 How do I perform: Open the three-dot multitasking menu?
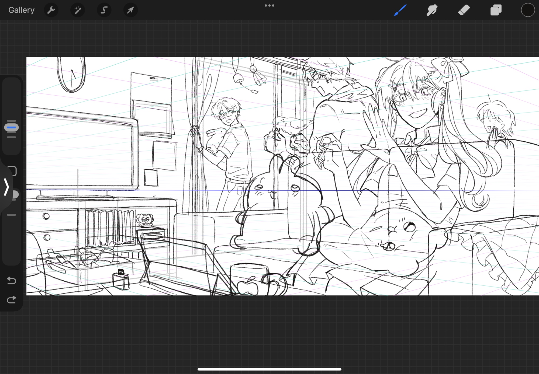(x=269, y=6)
